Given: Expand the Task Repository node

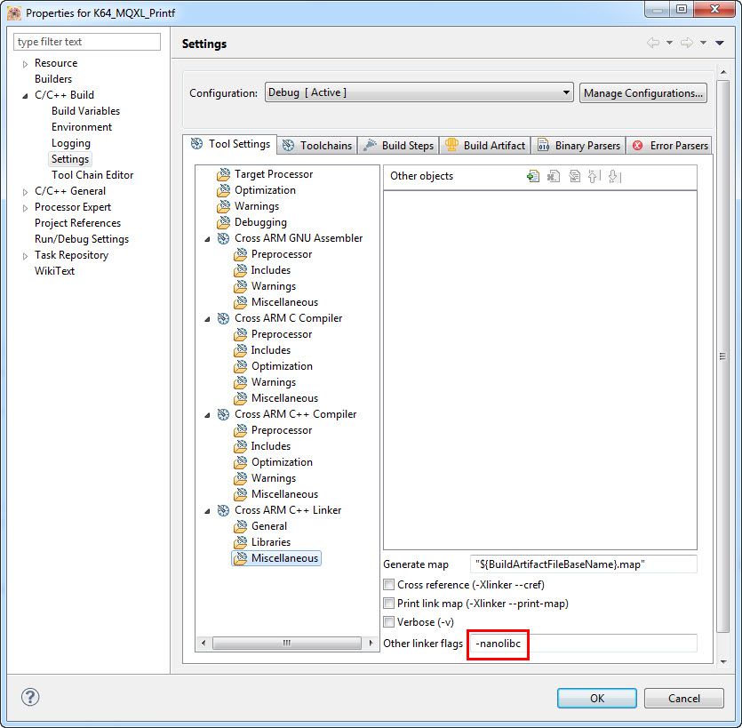Looking at the screenshot, I should (25, 256).
